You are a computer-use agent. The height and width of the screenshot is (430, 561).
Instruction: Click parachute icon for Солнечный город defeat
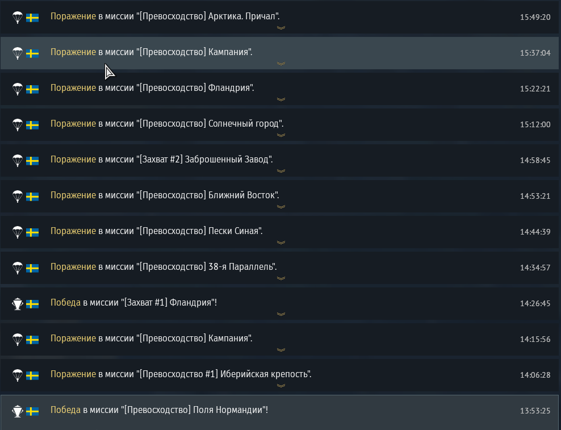(x=18, y=124)
